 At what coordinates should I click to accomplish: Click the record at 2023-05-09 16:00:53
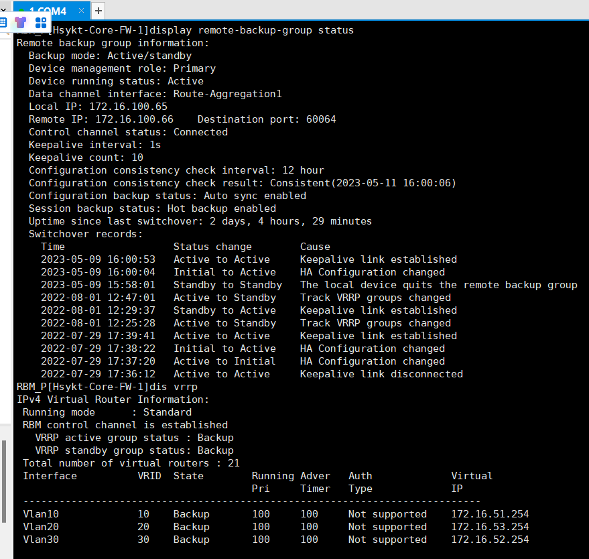click(x=249, y=259)
